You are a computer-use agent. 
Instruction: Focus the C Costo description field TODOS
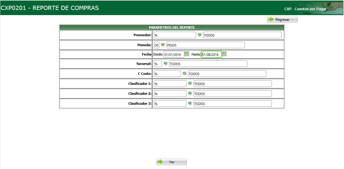click(x=227, y=74)
